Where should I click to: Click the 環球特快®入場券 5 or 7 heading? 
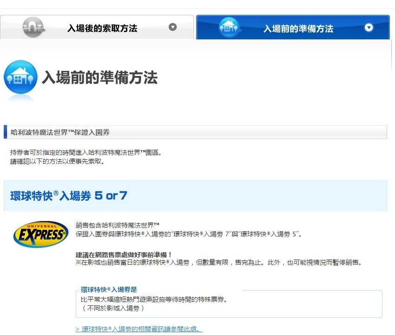(x=68, y=196)
